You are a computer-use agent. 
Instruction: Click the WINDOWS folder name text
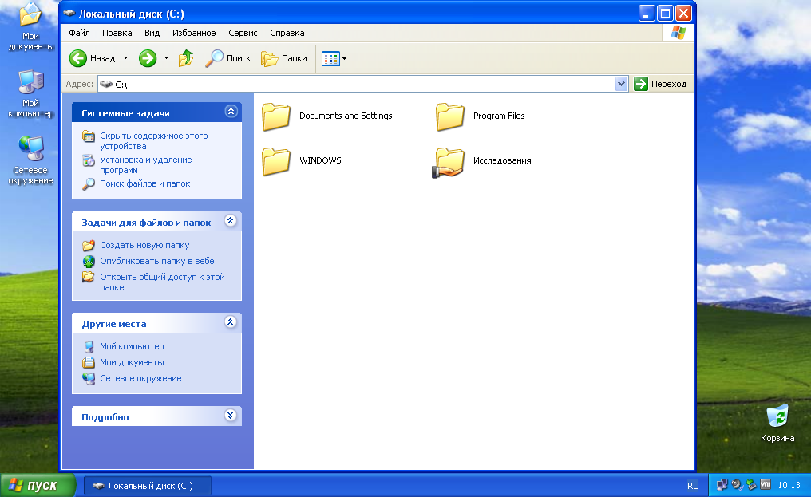coord(320,160)
